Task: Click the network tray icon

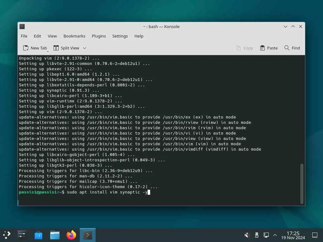Action: 266,235
